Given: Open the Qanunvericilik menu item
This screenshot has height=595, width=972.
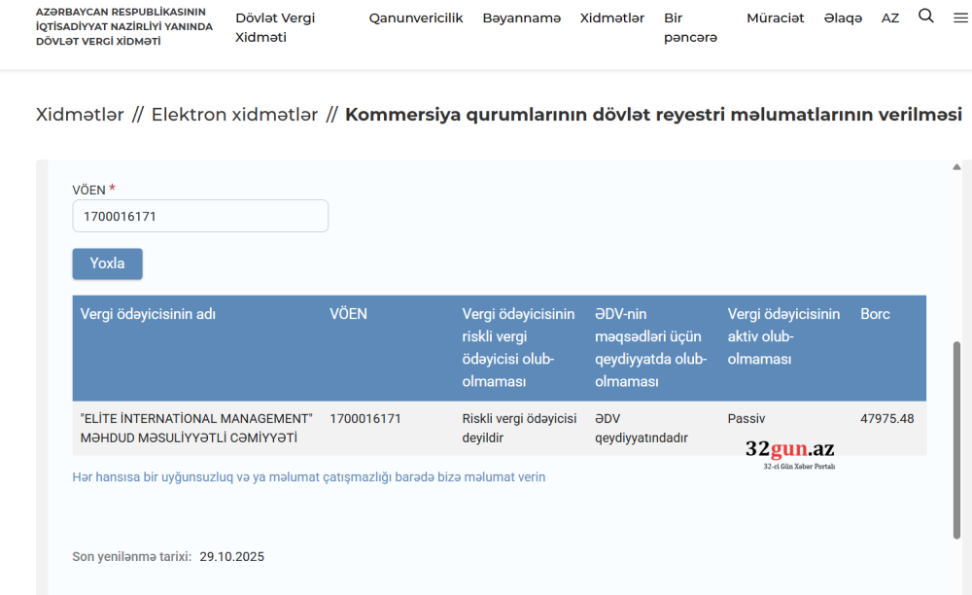Looking at the screenshot, I should pyautogui.click(x=416, y=17).
